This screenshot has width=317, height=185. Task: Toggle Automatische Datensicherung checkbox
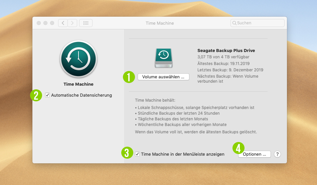click(x=47, y=95)
